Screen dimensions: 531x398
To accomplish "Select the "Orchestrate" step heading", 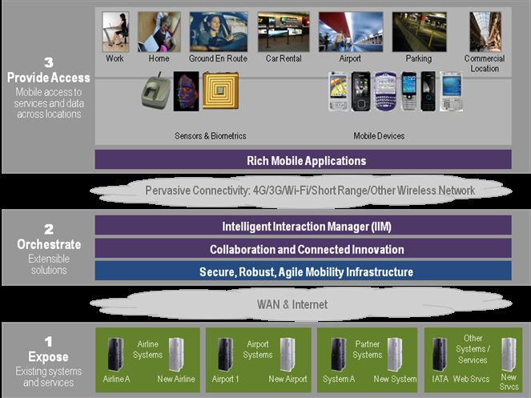I will [x=49, y=244].
